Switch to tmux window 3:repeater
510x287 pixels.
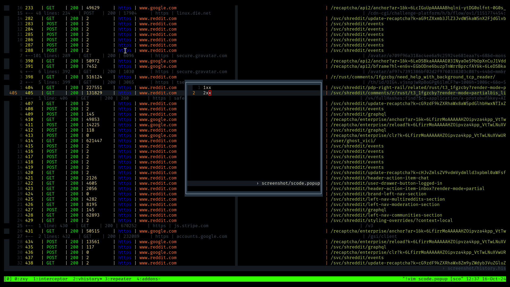pyautogui.click(x=118, y=279)
